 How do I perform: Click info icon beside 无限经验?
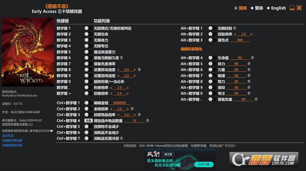click(x=235, y=28)
